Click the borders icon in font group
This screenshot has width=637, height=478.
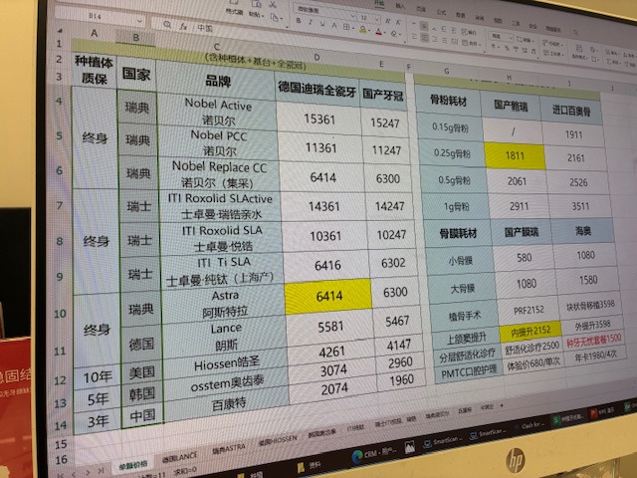tap(346, 27)
